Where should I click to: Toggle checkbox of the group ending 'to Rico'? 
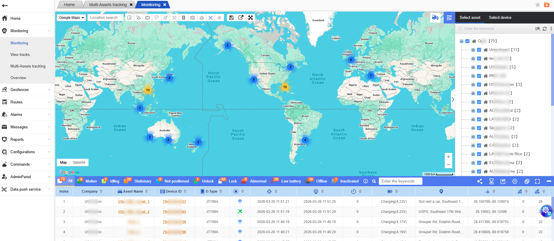pyautogui.click(x=479, y=154)
